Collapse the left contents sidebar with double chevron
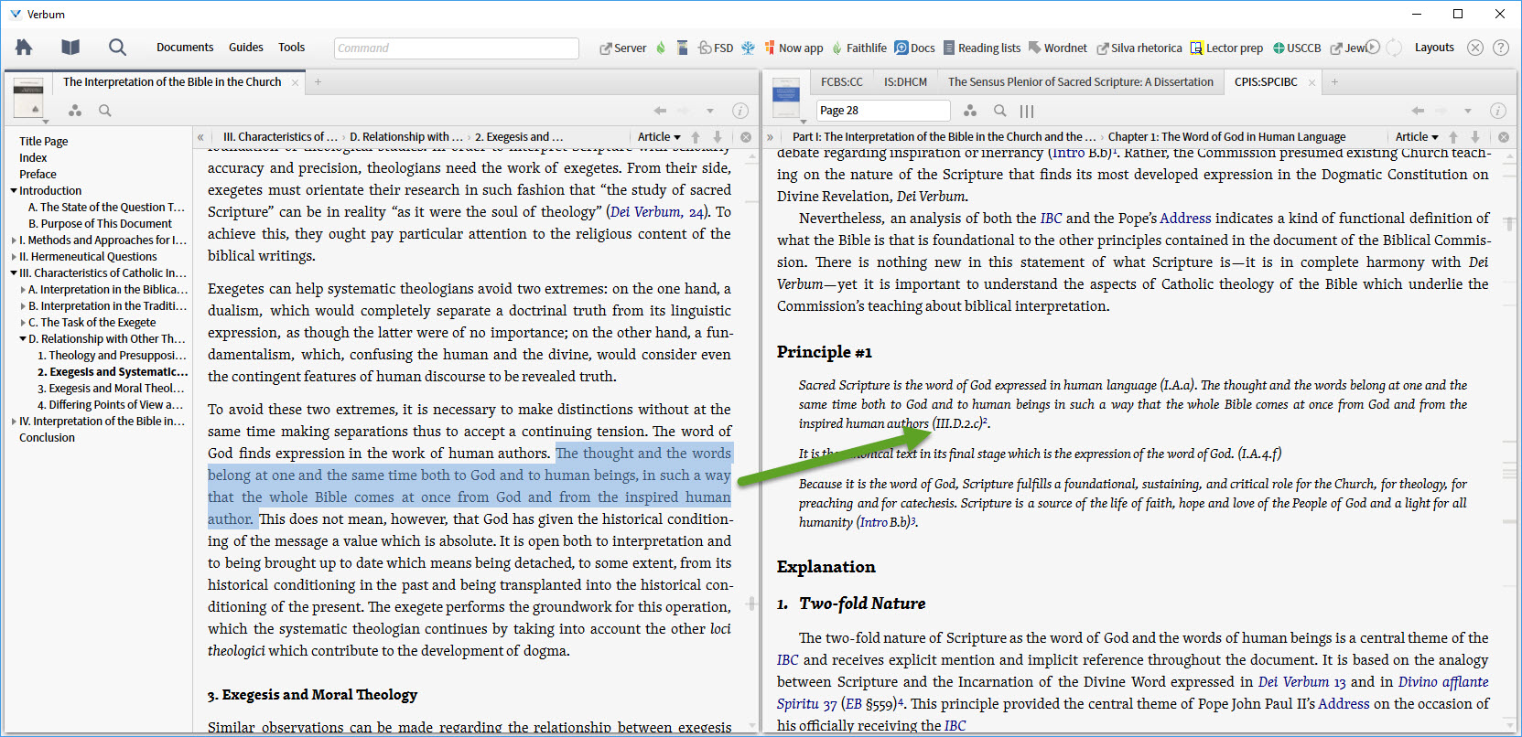The height and width of the screenshot is (737, 1522). click(x=200, y=137)
